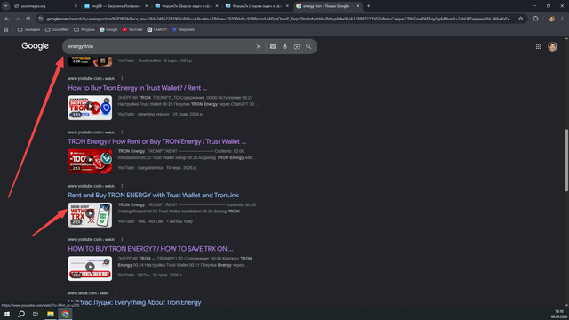
Task: Open the Chrome three-dot menu
Action: click(x=562, y=19)
